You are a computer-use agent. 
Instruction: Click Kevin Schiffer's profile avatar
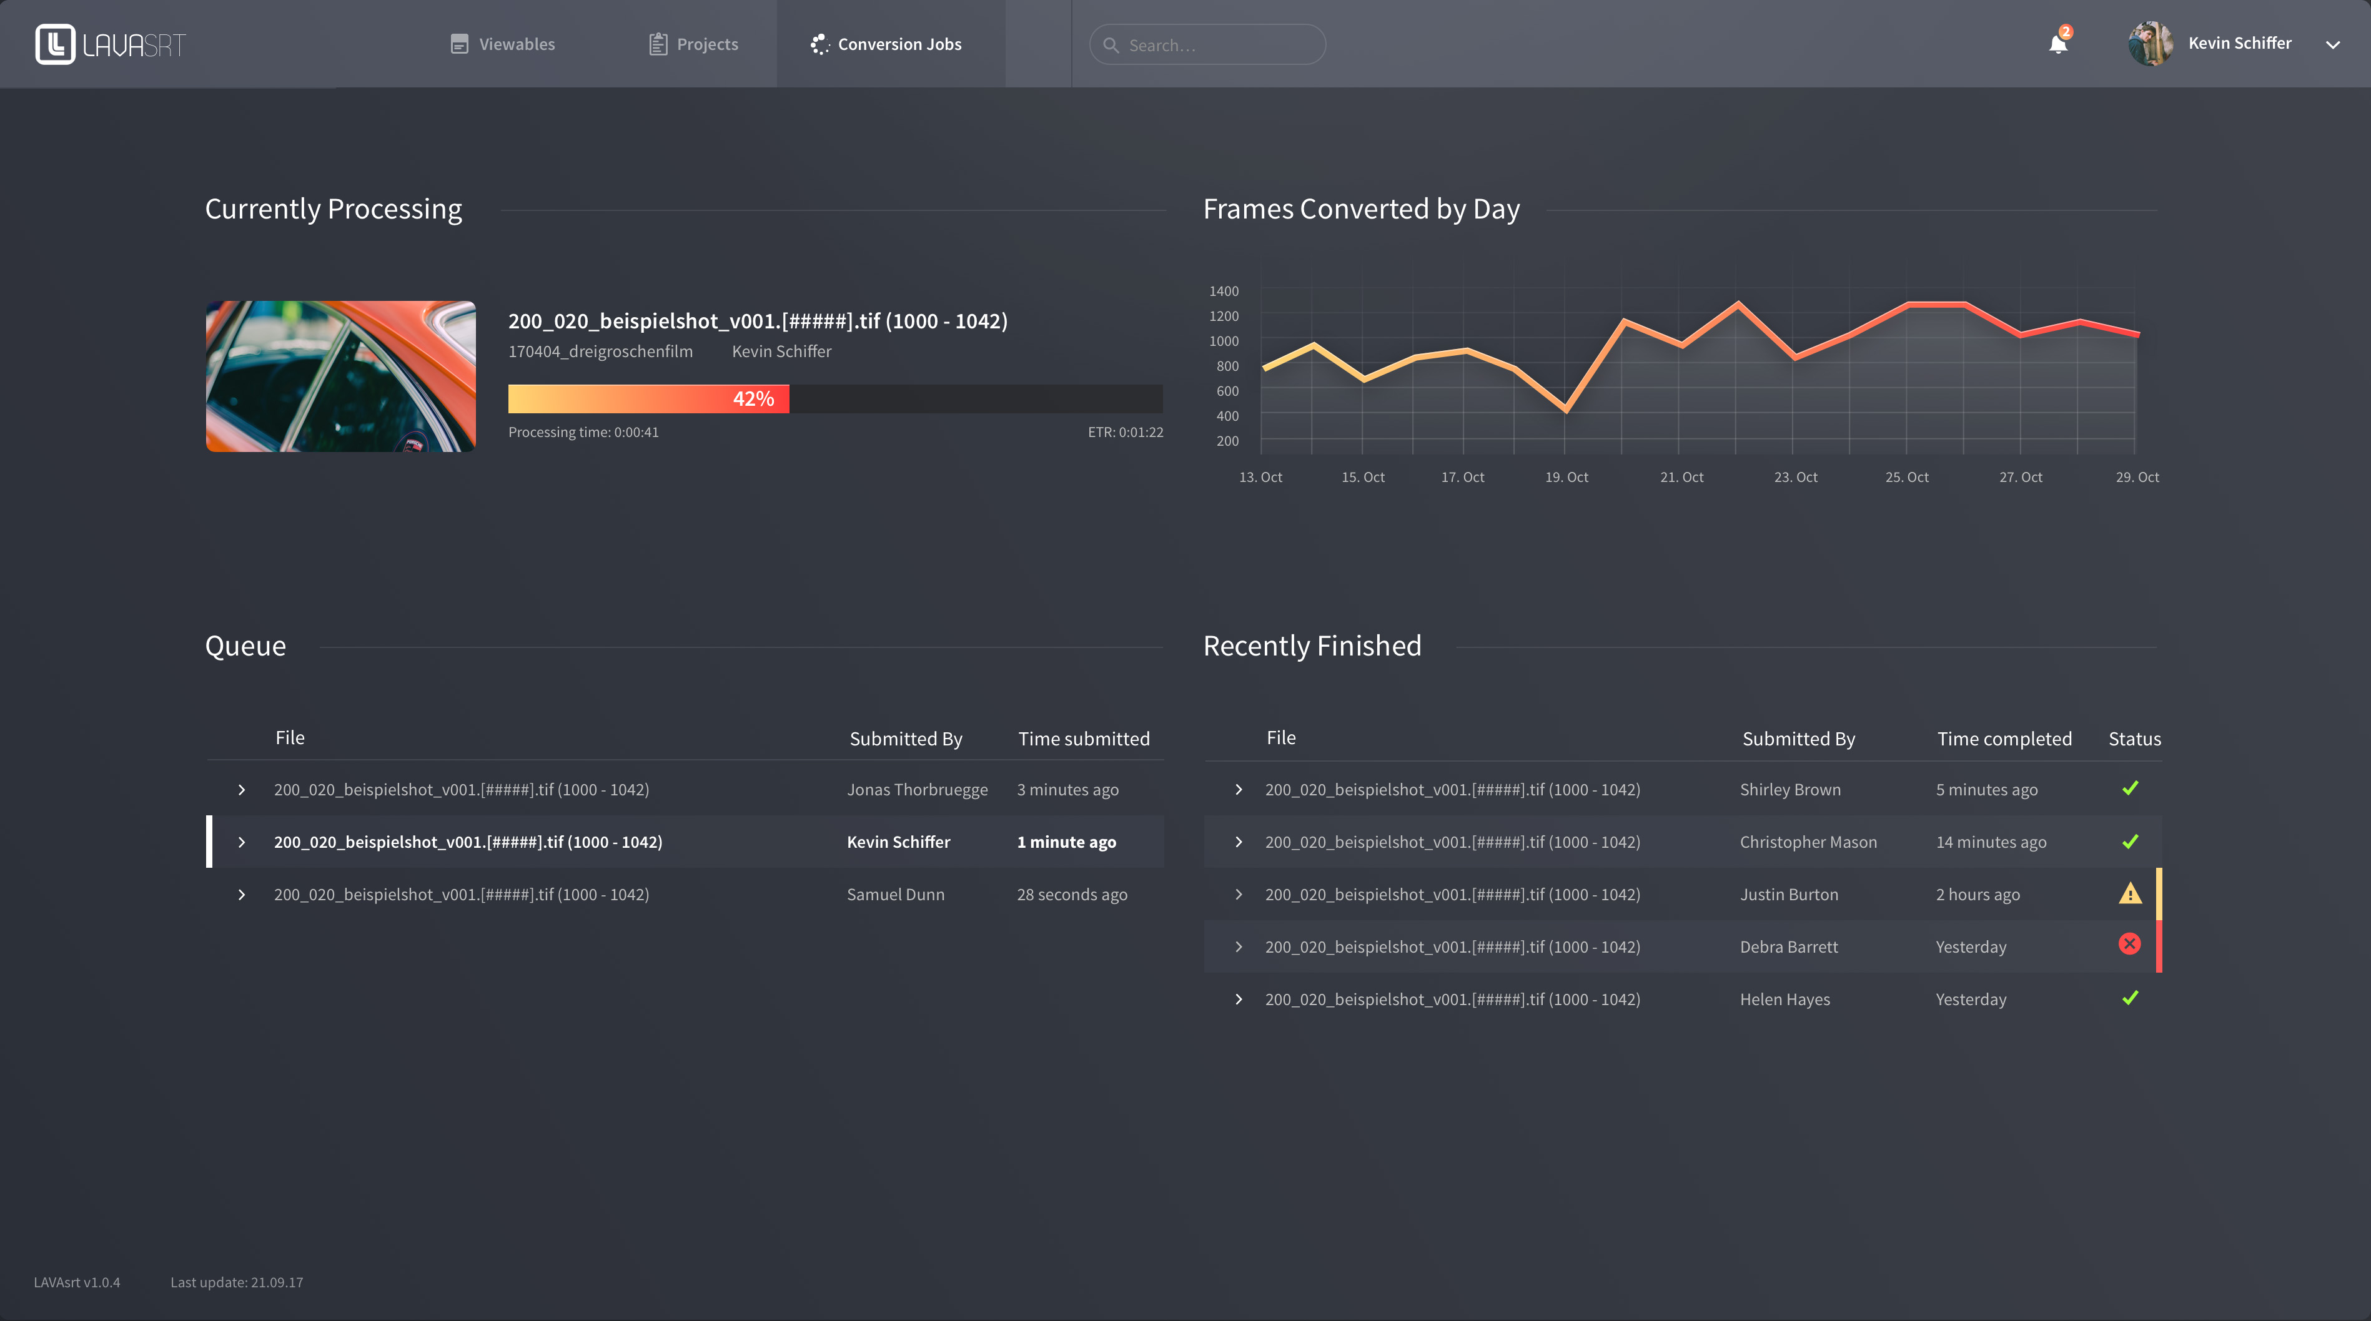click(x=2150, y=44)
